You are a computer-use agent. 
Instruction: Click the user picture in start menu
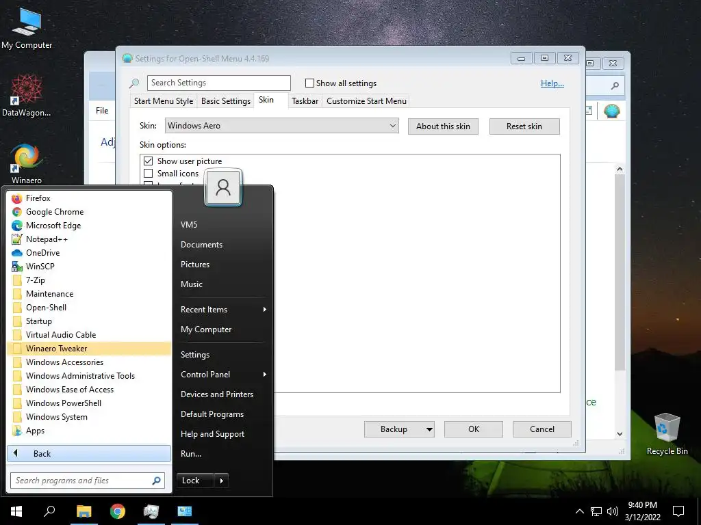[223, 187]
